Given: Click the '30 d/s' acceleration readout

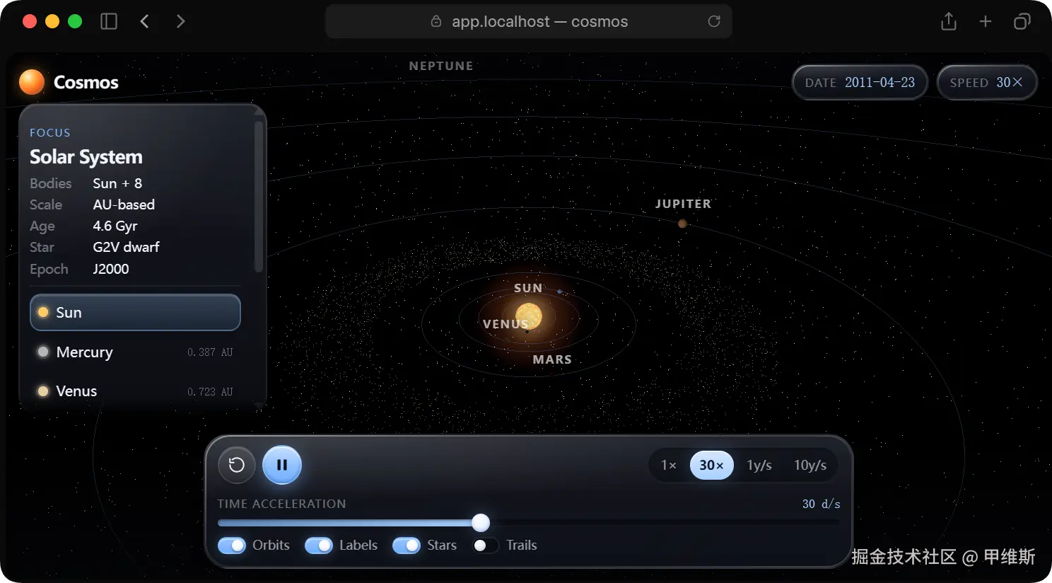Looking at the screenshot, I should (821, 504).
